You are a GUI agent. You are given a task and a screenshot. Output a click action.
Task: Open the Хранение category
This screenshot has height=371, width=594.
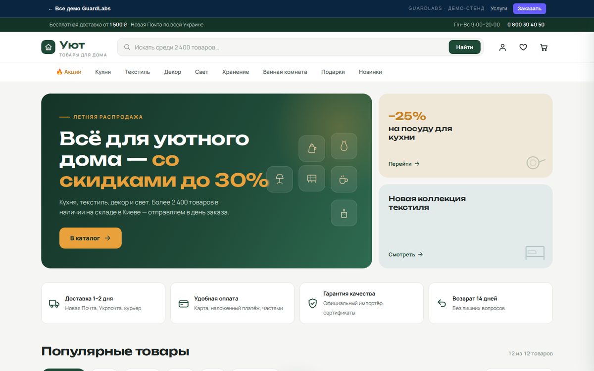pos(236,72)
